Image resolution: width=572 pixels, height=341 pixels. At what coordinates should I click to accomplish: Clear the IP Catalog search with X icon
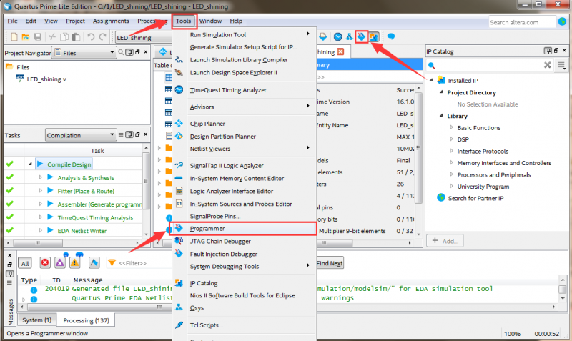(547, 65)
